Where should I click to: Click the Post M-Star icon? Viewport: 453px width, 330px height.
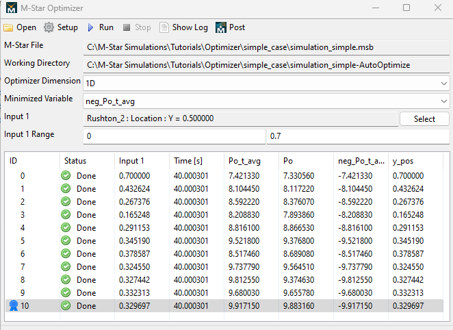[x=221, y=27]
